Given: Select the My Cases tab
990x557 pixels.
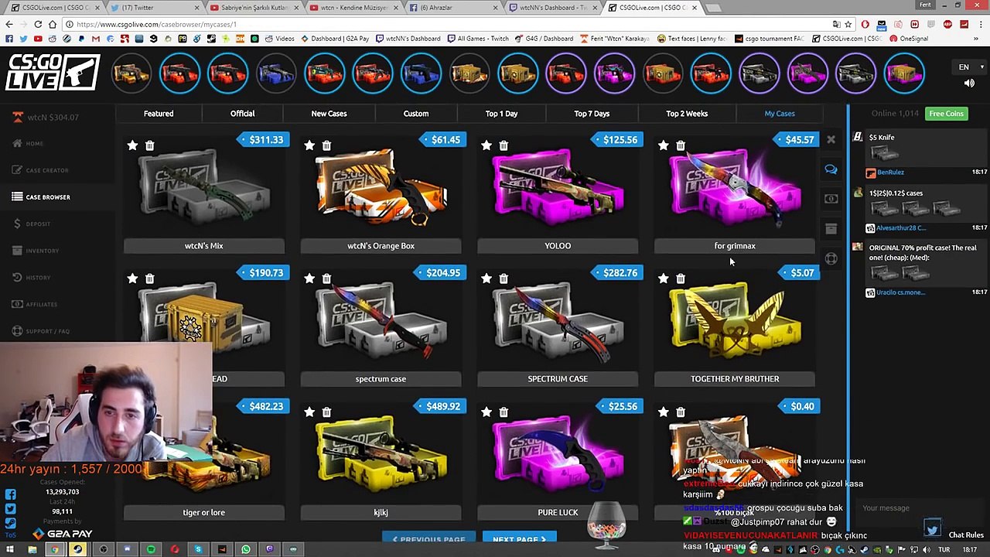Looking at the screenshot, I should [780, 114].
